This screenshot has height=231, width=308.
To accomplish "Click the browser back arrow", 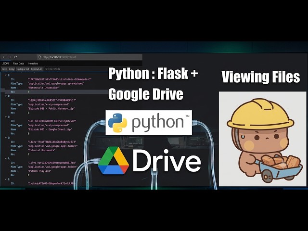I will [x=4, y=57].
